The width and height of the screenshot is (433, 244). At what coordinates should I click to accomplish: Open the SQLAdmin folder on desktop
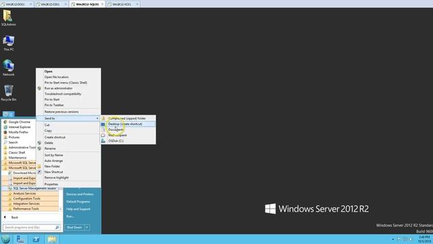click(x=8, y=18)
